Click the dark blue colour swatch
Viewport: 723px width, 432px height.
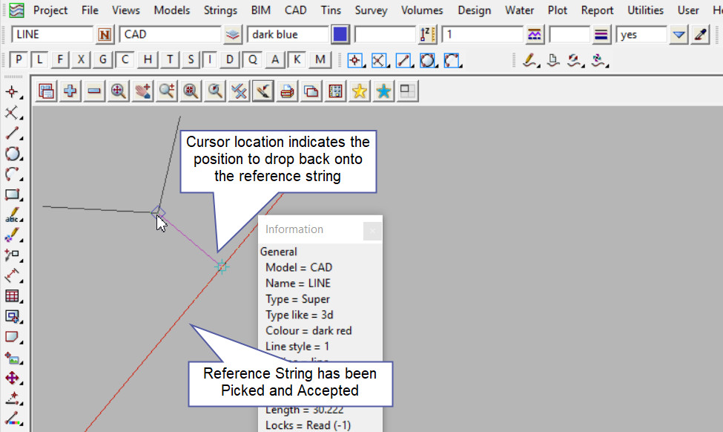[x=340, y=35]
